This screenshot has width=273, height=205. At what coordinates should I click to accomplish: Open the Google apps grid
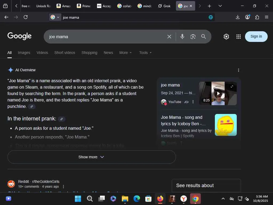(x=239, y=37)
